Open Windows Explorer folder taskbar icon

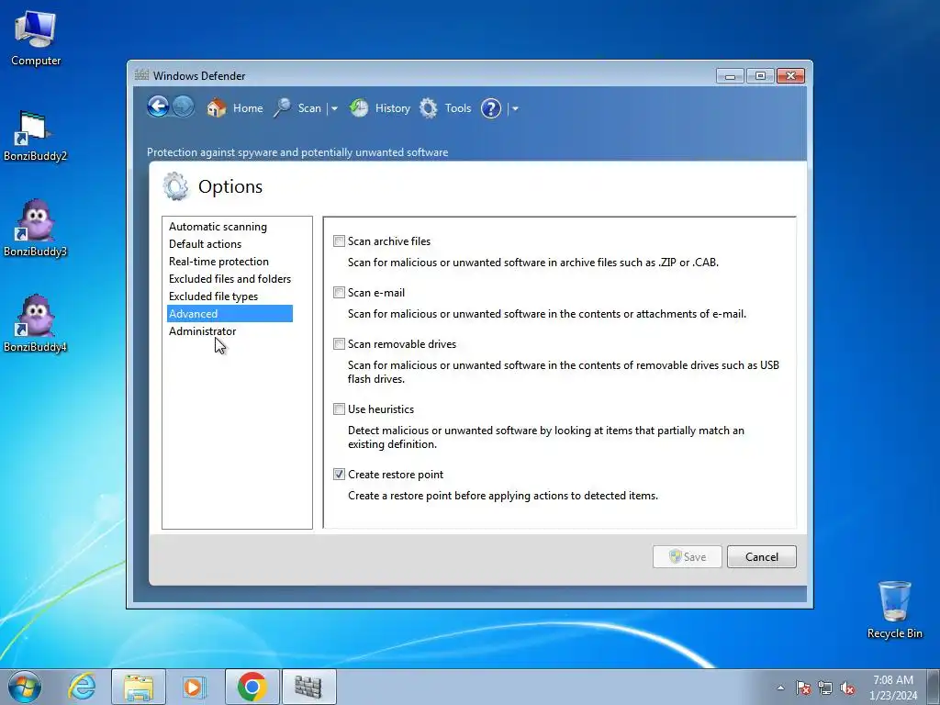click(139, 687)
